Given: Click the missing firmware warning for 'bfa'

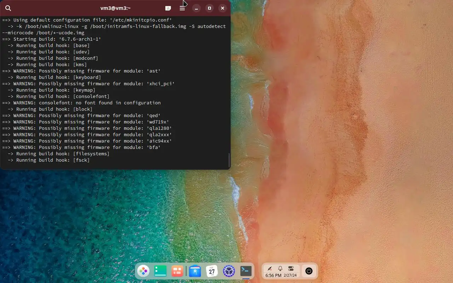Looking at the screenshot, I should click(81, 148).
